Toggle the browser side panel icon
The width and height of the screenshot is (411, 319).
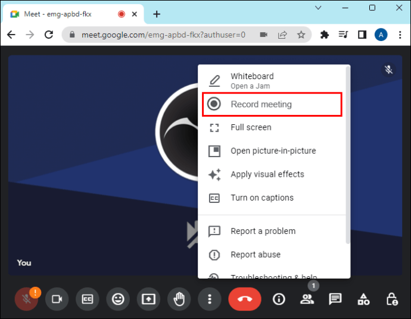point(362,35)
